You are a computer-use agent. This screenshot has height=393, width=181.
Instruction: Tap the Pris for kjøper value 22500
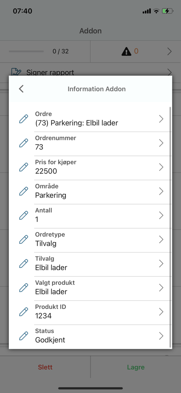coord(46,171)
